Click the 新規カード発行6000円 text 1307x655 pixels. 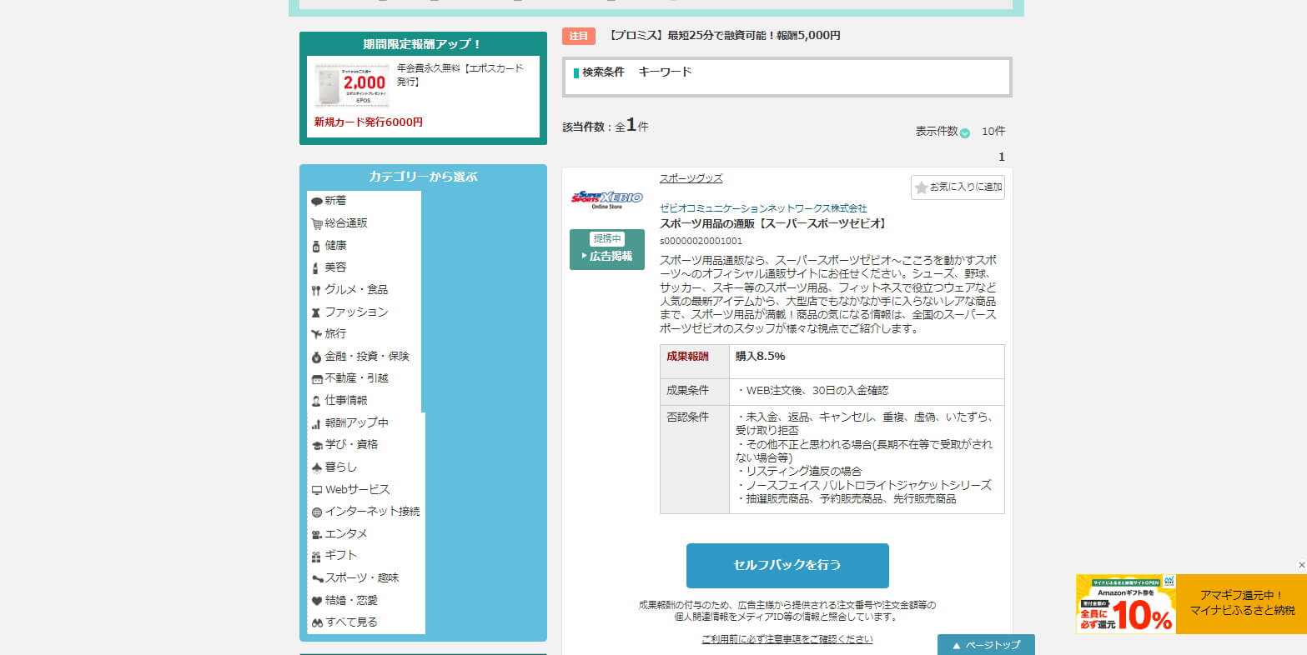tap(368, 122)
